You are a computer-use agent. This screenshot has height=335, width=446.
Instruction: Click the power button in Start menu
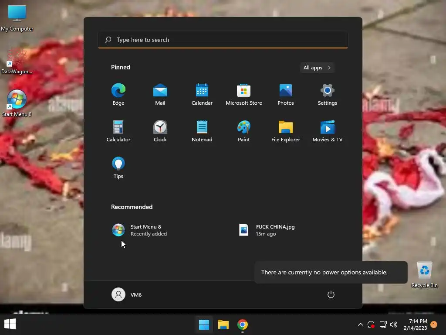pos(331,294)
